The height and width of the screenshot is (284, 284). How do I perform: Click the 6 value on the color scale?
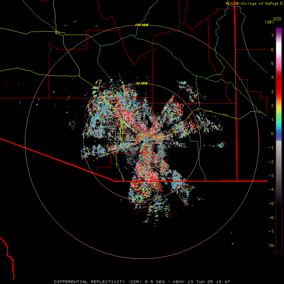(272, 50)
